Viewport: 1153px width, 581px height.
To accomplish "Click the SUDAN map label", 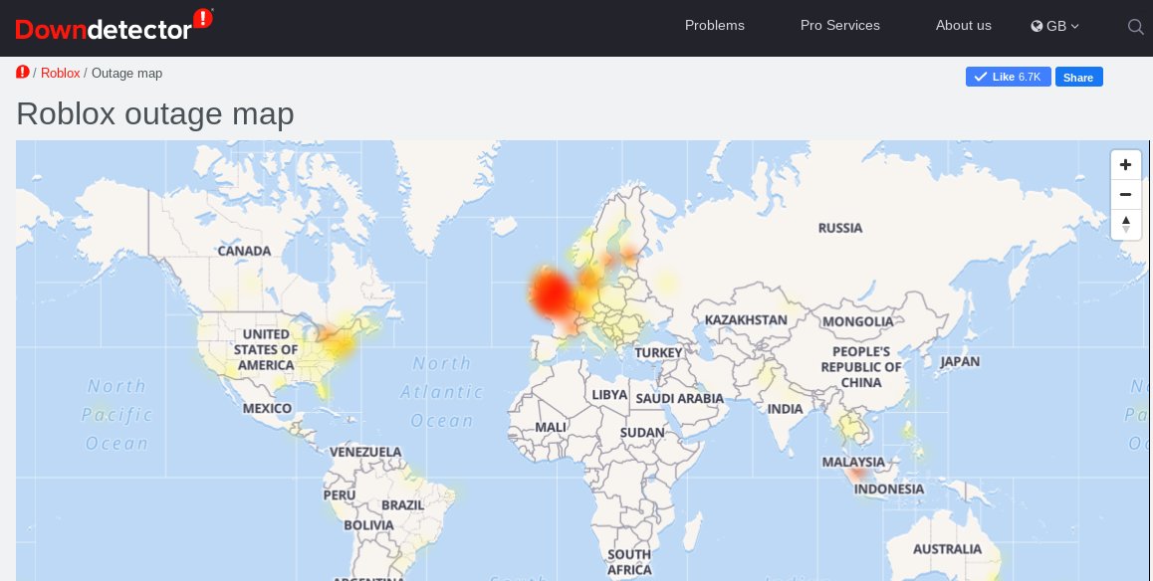I will click(x=642, y=433).
